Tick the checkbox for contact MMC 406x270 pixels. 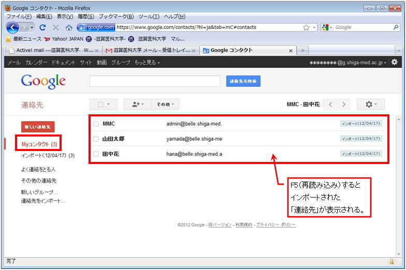pos(96,124)
